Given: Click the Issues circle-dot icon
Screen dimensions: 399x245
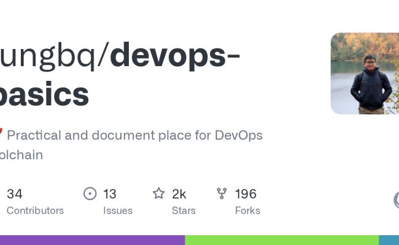Looking at the screenshot, I should click(x=90, y=194).
